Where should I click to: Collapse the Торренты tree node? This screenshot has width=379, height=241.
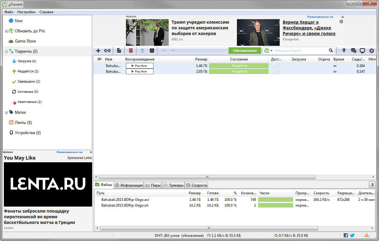click(6, 51)
